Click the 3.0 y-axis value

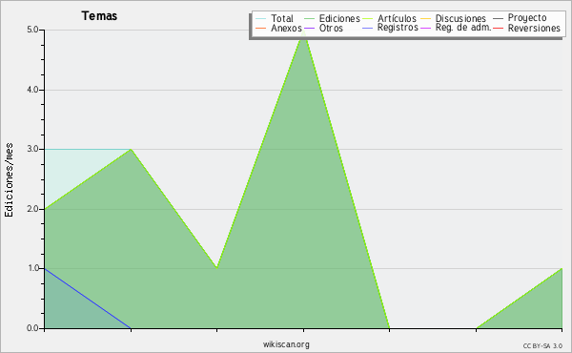coord(32,149)
